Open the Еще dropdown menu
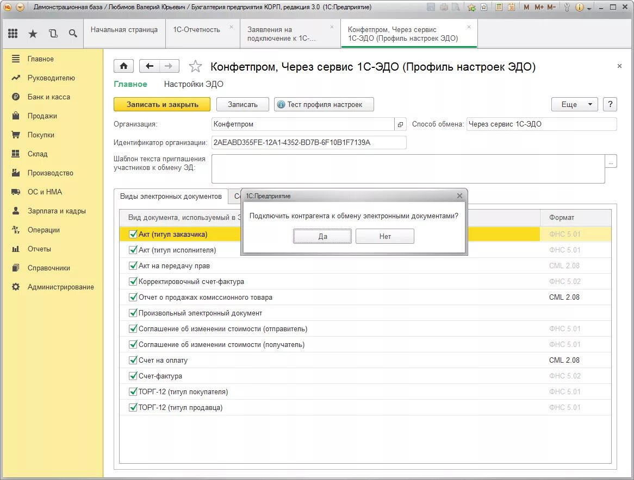The height and width of the screenshot is (480, 634). pos(574,104)
